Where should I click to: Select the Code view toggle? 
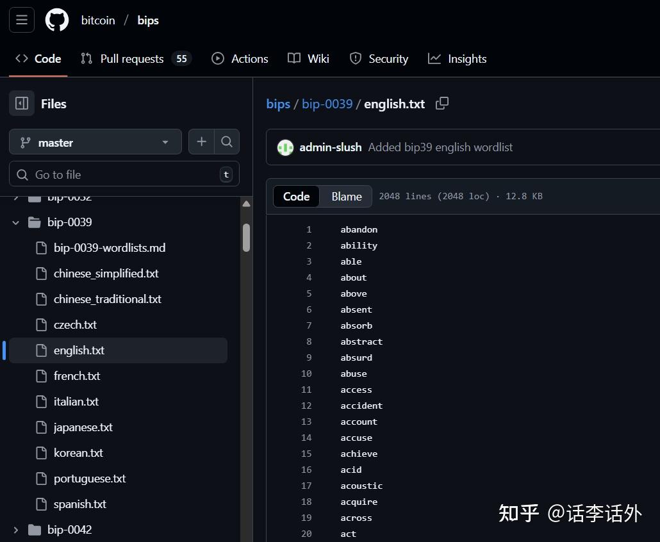296,197
